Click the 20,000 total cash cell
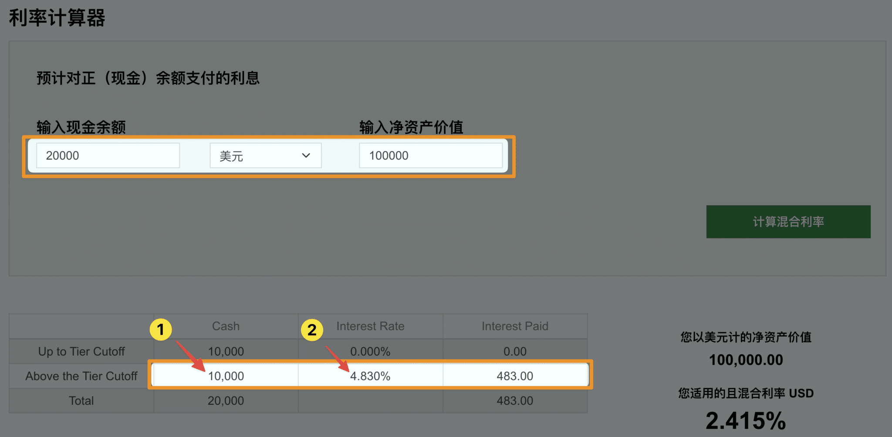Viewport: 892px width, 437px height. 226,400
